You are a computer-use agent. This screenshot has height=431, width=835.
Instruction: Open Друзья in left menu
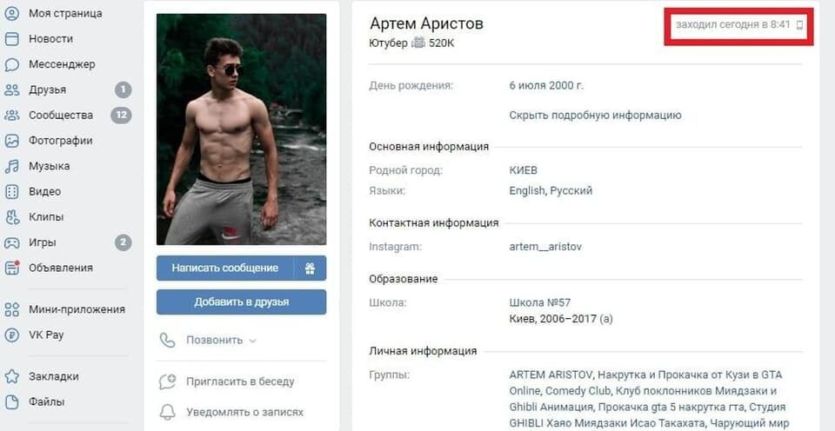(47, 90)
